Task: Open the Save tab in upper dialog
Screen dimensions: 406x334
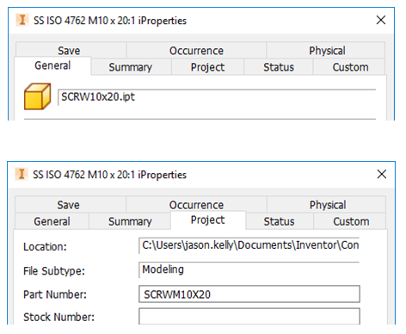Action: coord(70,50)
